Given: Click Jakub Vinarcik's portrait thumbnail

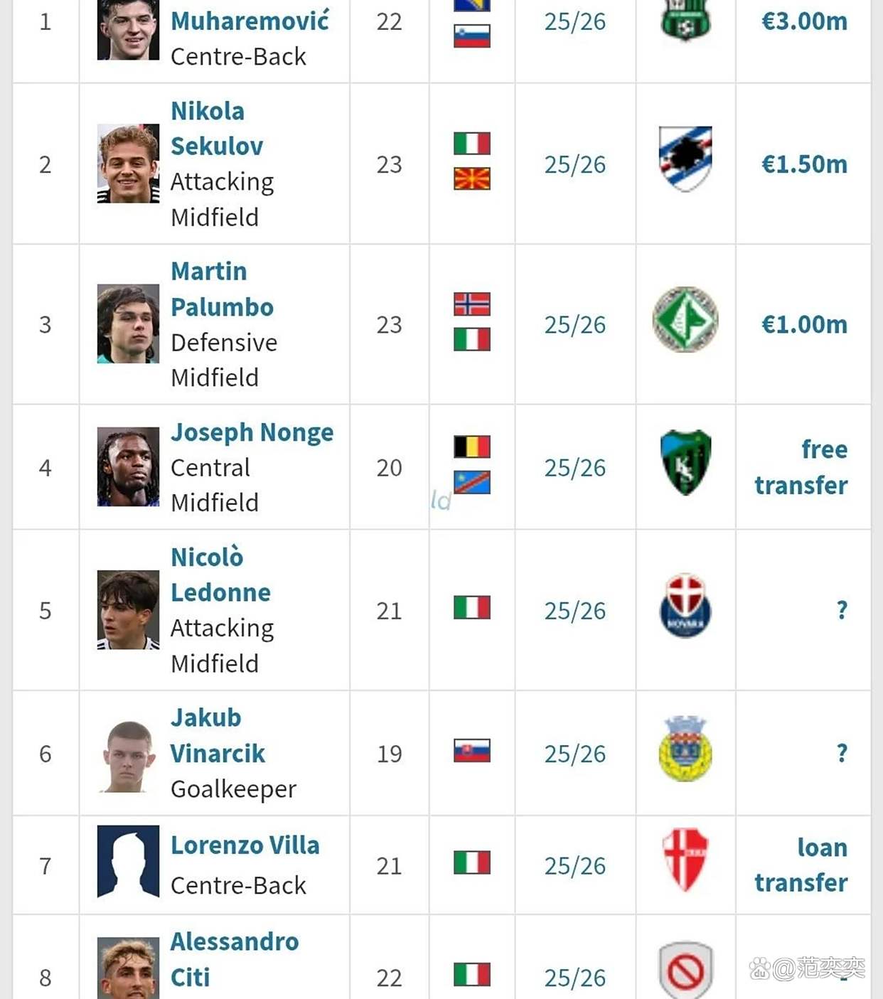Looking at the screenshot, I should [128, 754].
